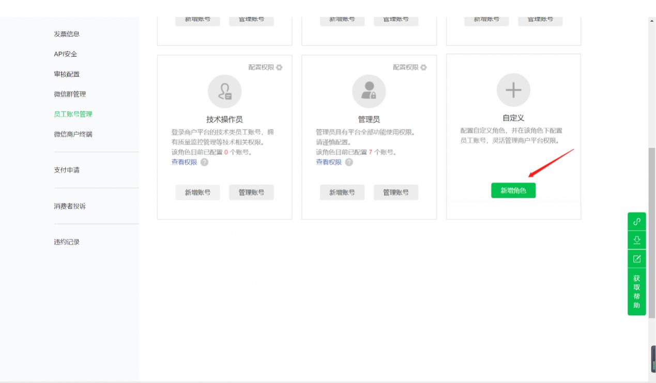The width and height of the screenshot is (656, 383).
Task: Click the 自定义 card title
Action: point(513,118)
